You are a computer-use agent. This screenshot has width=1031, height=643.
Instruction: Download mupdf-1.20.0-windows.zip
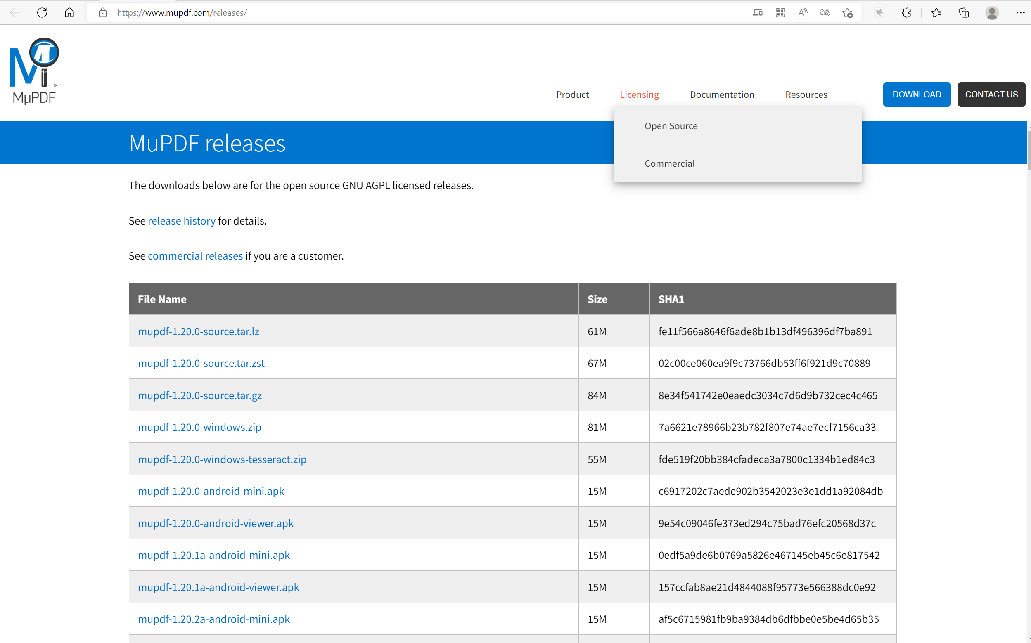pos(199,427)
